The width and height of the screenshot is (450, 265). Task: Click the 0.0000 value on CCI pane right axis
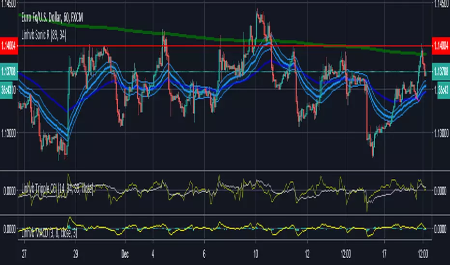[440, 191]
